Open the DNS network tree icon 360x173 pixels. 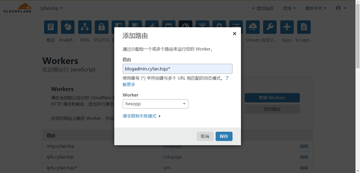(x=85, y=27)
